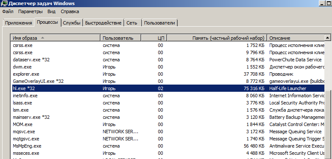
Task: Select the mainserv.exe *32 process
Action: pos(168,117)
